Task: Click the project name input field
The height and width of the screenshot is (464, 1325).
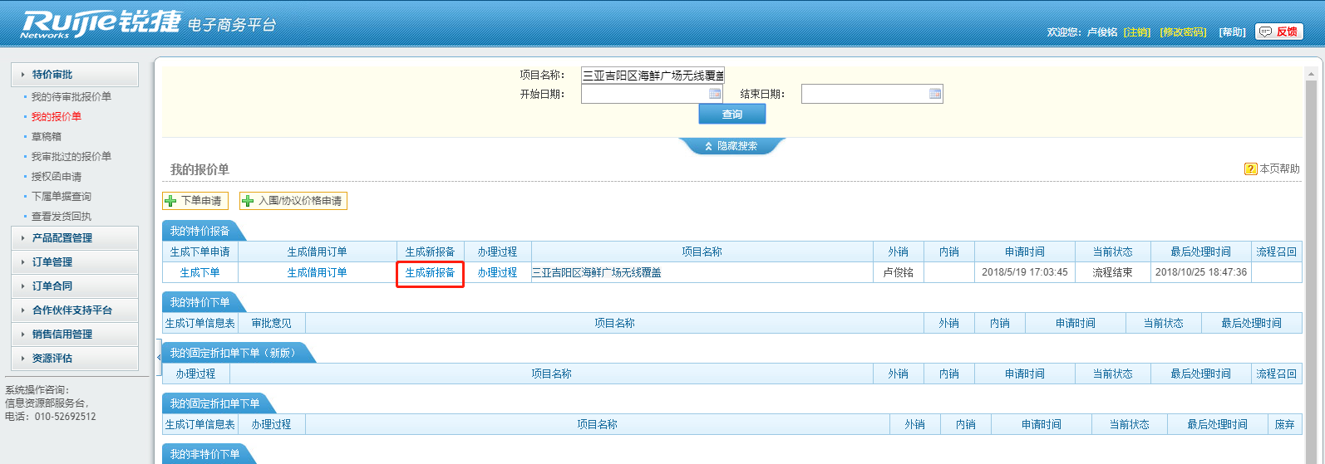Action: [652, 76]
